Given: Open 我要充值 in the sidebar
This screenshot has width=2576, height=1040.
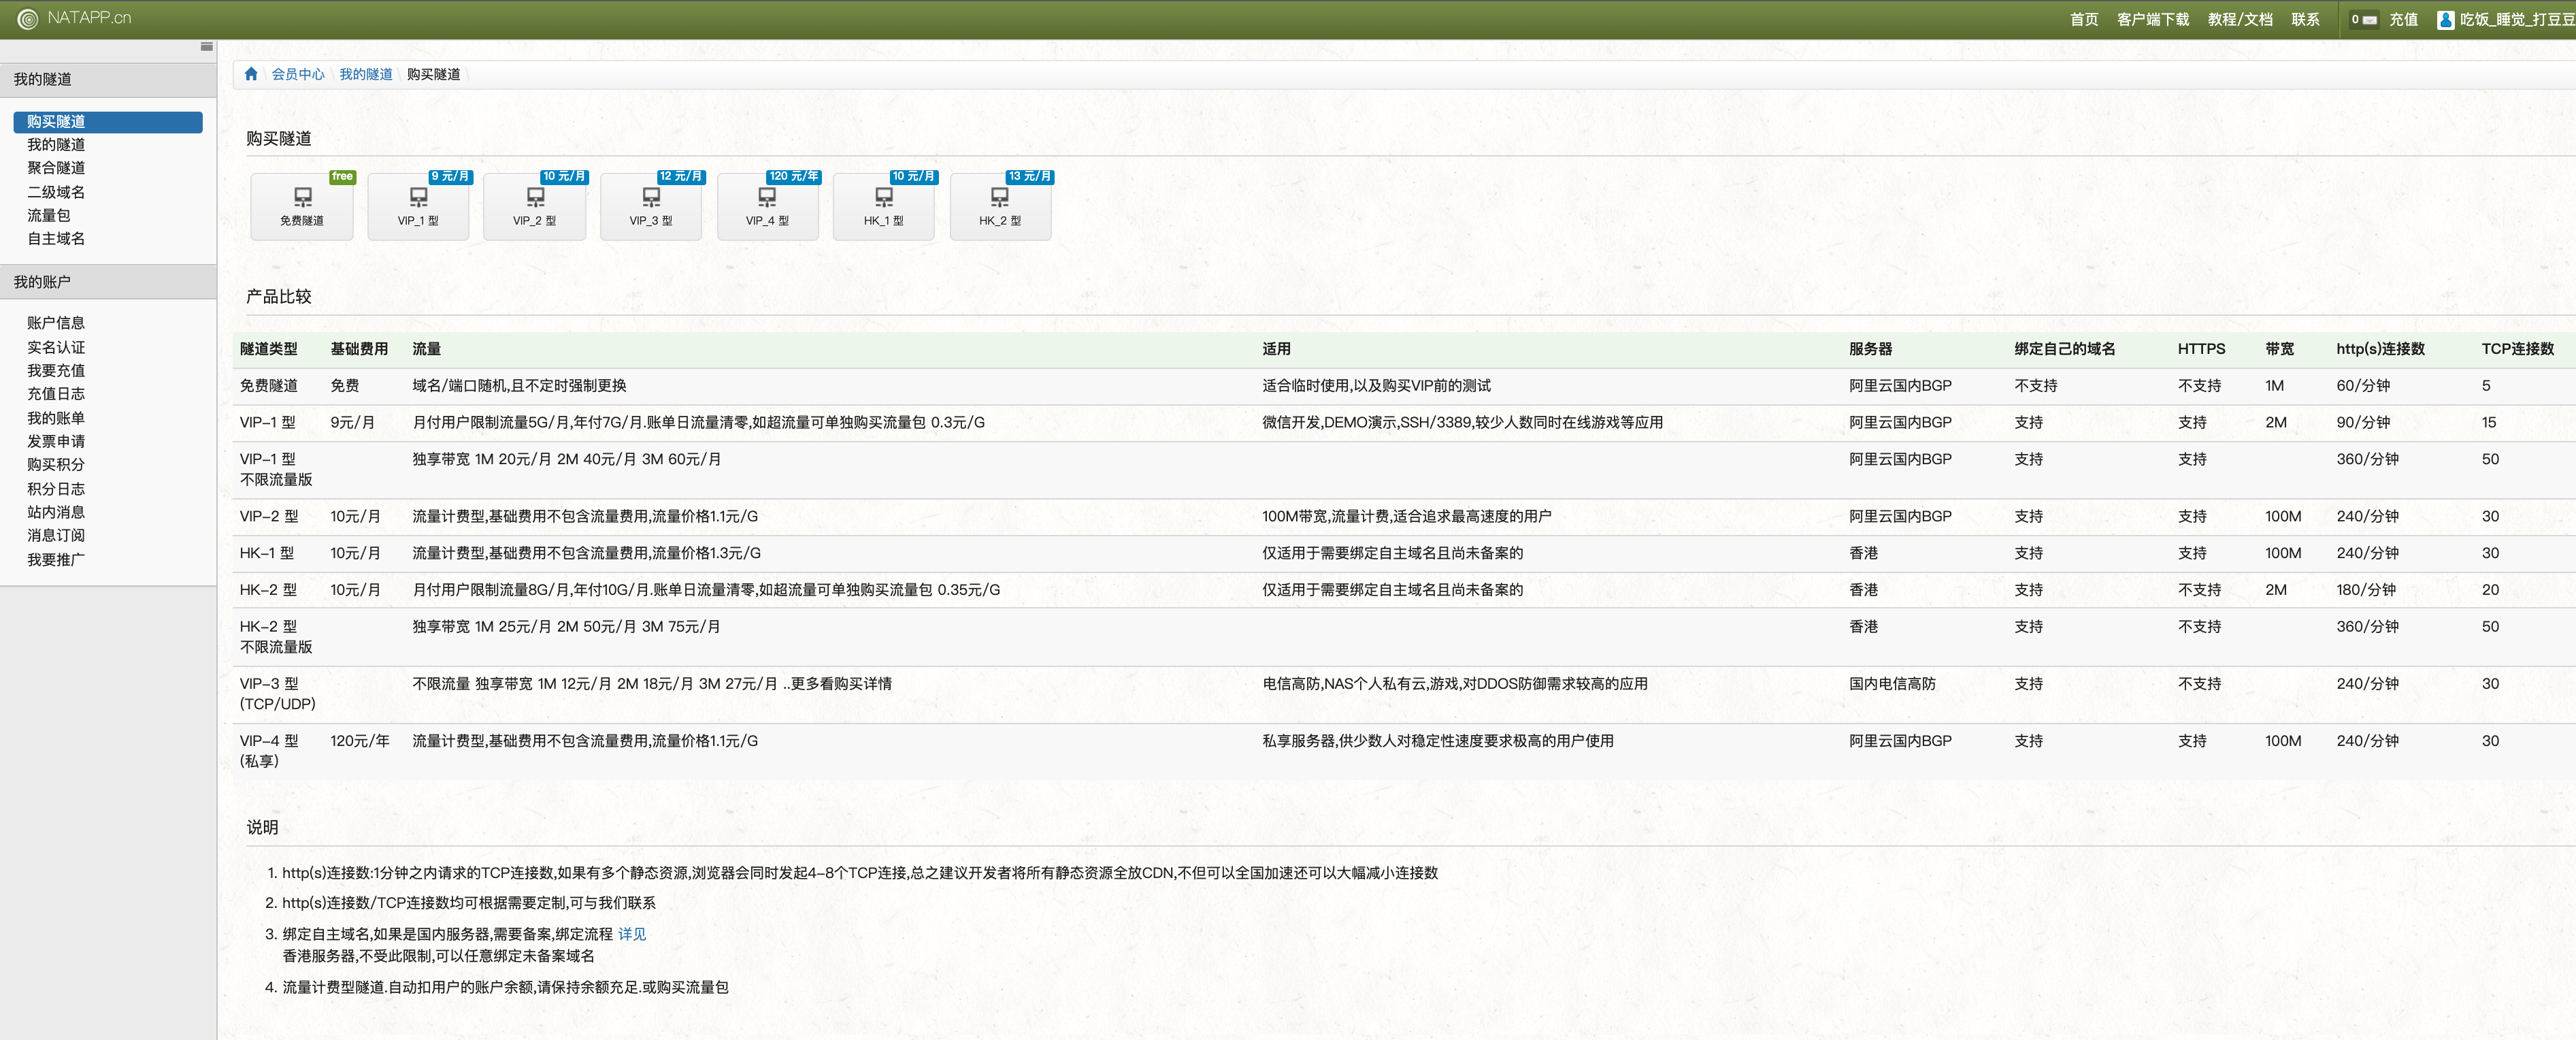Looking at the screenshot, I should (x=56, y=371).
